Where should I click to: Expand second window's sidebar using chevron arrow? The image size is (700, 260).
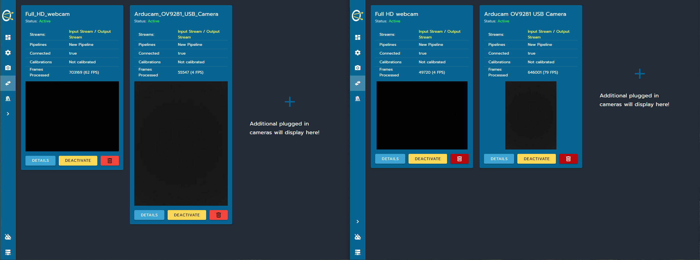coord(357,222)
